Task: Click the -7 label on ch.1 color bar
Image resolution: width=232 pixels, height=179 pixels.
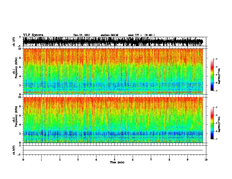Action: point(216,91)
